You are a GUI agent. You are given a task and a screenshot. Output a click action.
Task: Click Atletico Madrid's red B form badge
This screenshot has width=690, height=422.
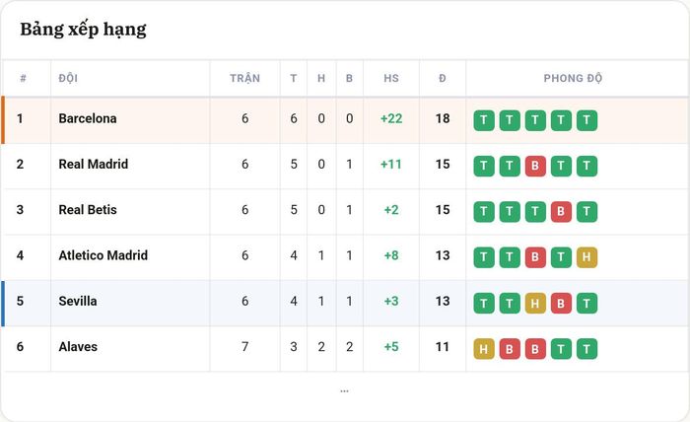535,257
